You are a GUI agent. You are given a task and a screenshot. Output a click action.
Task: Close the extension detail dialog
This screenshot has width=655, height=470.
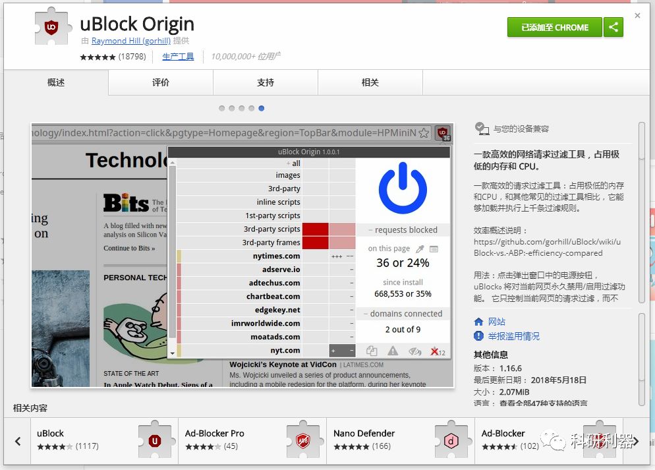click(637, 15)
